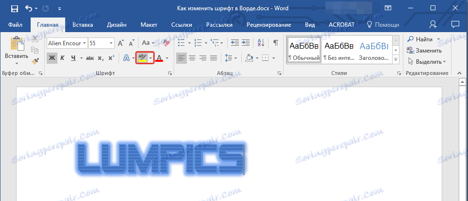Screen dimensions: 468x201
Task: Open borders button
Action: point(265,58)
